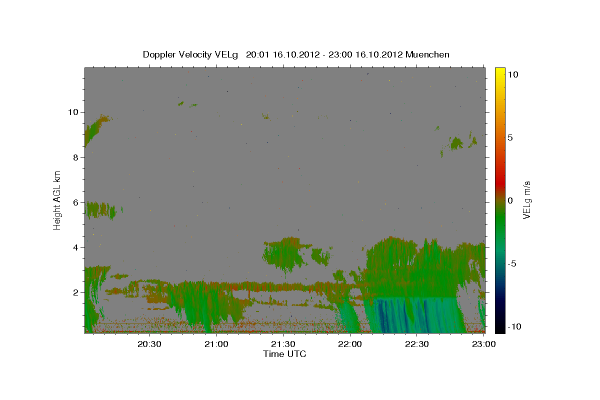Click the 20:30 time tick label

point(149,344)
